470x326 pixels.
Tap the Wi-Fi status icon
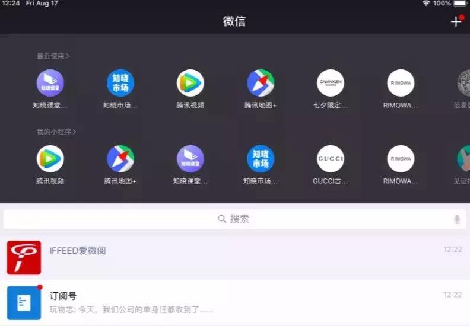tap(426, 4)
